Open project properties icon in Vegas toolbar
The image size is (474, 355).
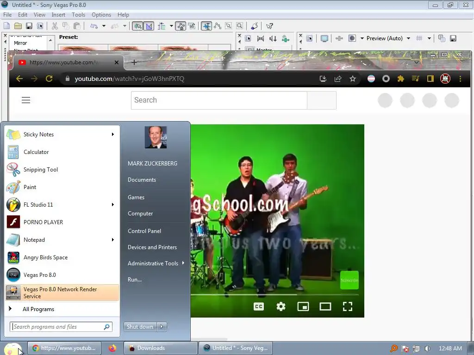(40, 26)
